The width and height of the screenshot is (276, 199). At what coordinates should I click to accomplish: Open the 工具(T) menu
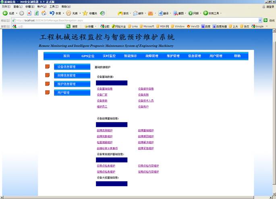pyautogui.click(x=52, y=6)
